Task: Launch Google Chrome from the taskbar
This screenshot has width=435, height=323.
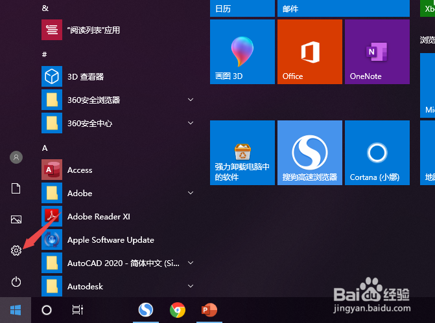Action: pyautogui.click(x=178, y=310)
